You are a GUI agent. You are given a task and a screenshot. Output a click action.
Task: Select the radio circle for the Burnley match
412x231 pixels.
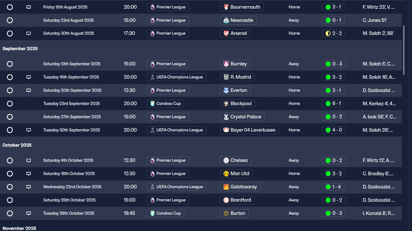tap(10, 64)
